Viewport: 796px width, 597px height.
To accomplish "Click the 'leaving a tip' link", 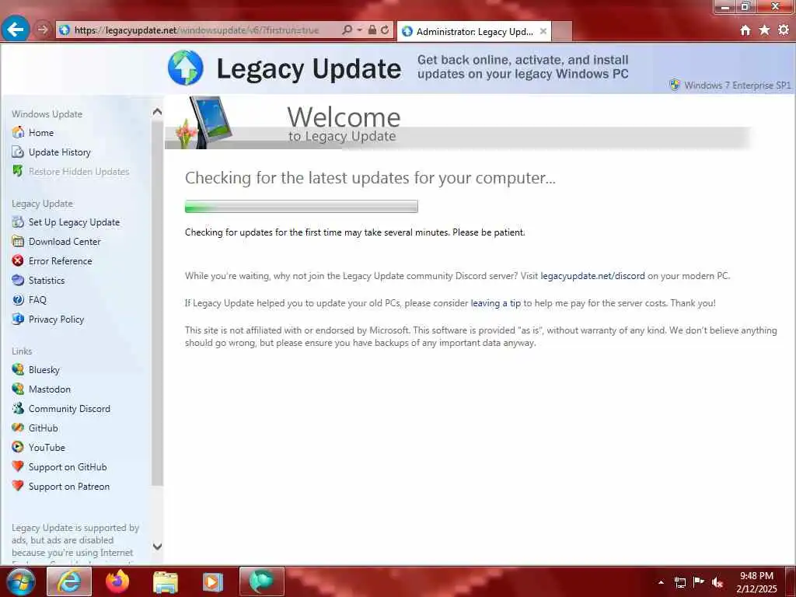I will coord(495,303).
